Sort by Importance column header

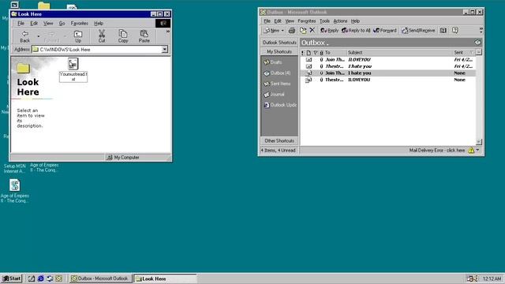[302, 53]
